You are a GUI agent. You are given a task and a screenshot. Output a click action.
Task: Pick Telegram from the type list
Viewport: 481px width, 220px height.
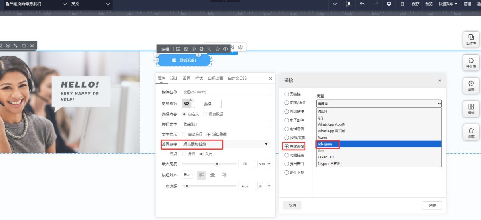pos(325,144)
